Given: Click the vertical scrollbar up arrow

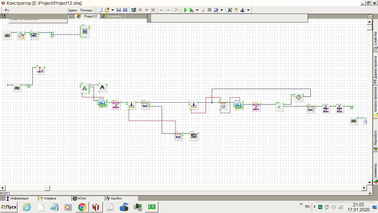Looking at the screenshot, I should pyautogui.click(x=369, y=22).
